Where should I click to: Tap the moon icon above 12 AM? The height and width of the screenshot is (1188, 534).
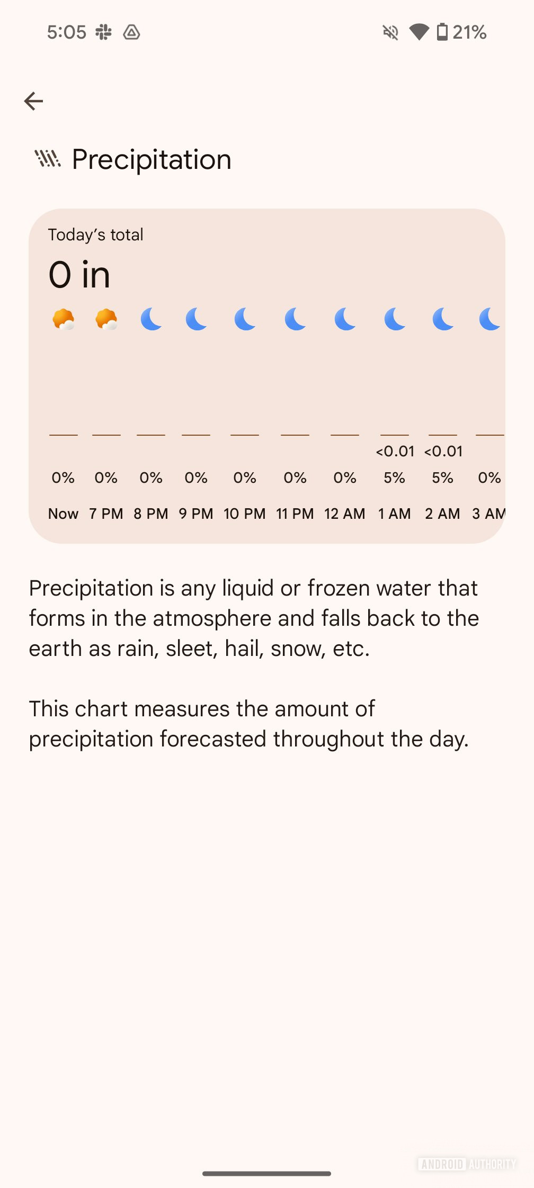[x=345, y=320]
